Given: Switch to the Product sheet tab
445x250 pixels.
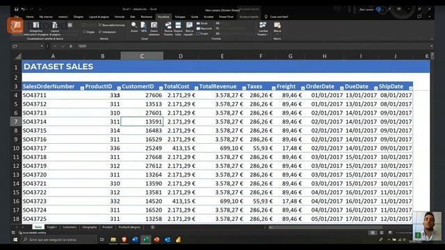Looking at the screenshot, I should click(x=107, y=227).
